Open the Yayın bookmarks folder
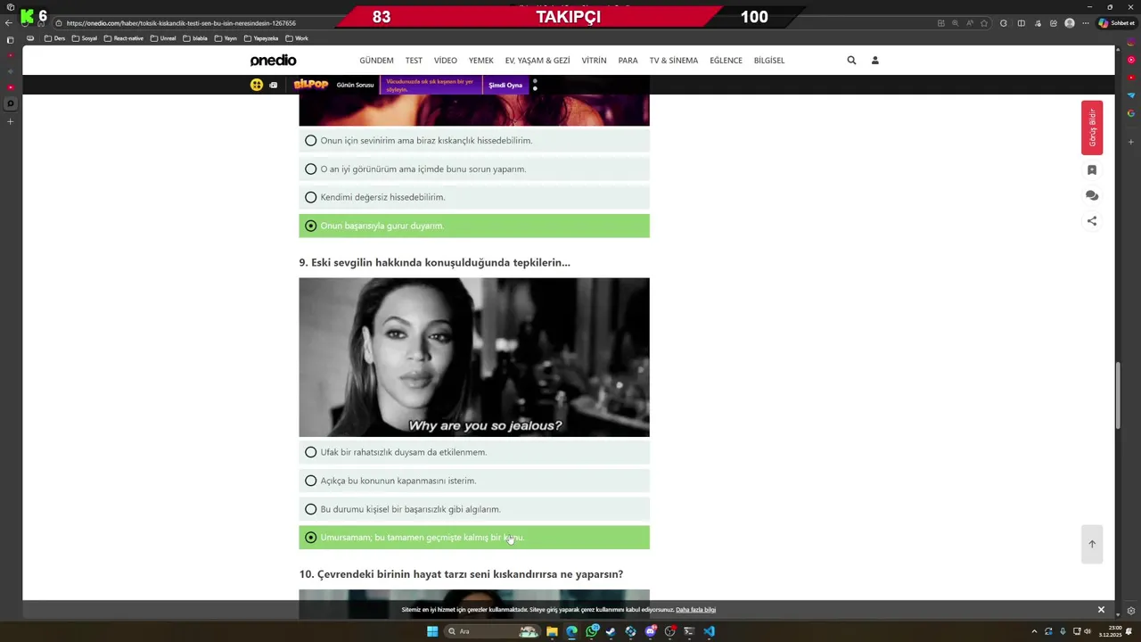Viewport: 1141px width, 642px height. point(226,38)
